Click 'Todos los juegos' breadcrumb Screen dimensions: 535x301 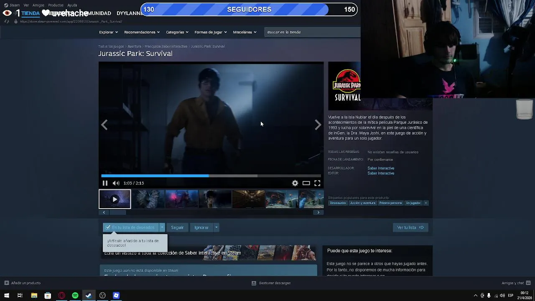click(x=111, y=46)
